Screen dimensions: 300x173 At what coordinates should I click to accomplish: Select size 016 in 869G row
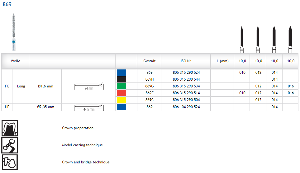click(291, 86)
